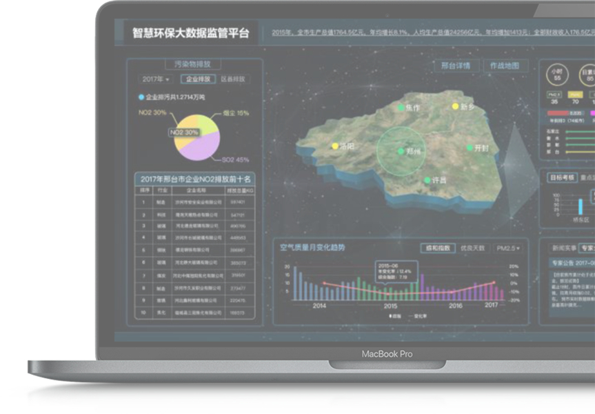Toggle 综和指数 chart mode
This screenshot has height=414, width=595.
[436, 248]
